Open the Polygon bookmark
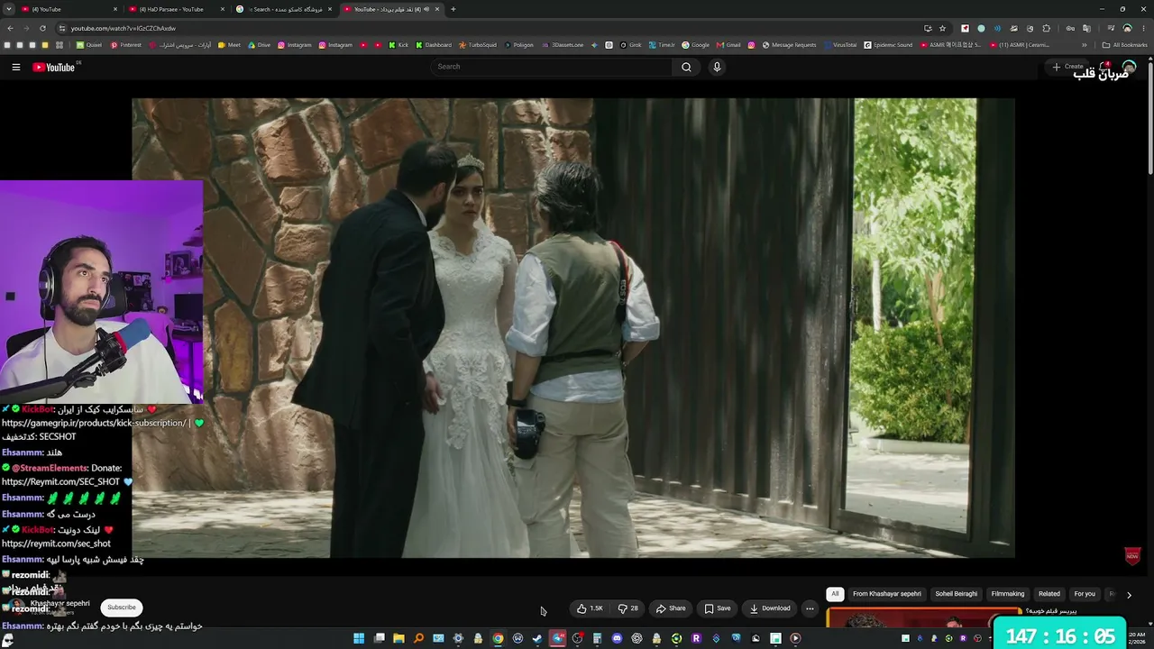This screenshot has width=1154, height=649. coord(518,45)
